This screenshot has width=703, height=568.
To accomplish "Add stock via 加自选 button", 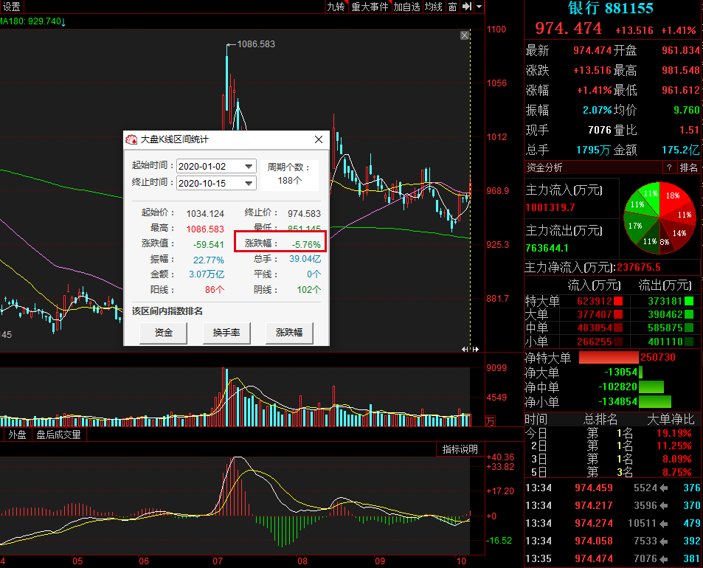I will tap(406, 7).
